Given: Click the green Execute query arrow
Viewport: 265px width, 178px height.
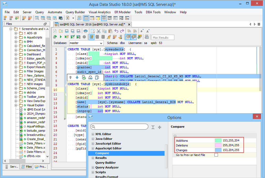Looking at the screenshot, I should pos(61,37).
